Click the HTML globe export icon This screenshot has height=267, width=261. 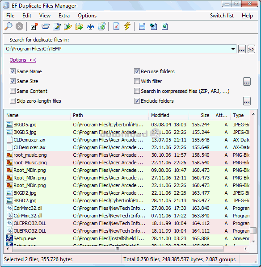pyautogui.click(x=164, y=26)
